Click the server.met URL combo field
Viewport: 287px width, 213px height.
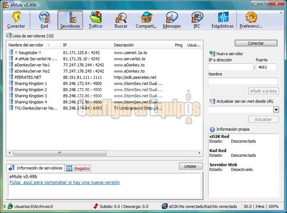tap(240, 110)
